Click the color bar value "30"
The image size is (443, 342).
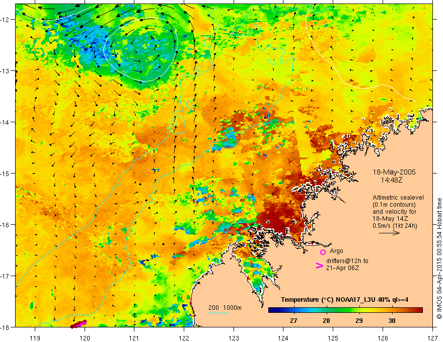click(x=392, y=320)
